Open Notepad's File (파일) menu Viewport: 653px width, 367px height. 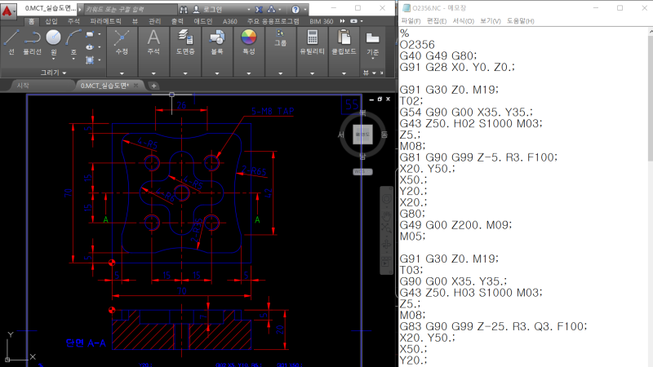pos(411,20)
